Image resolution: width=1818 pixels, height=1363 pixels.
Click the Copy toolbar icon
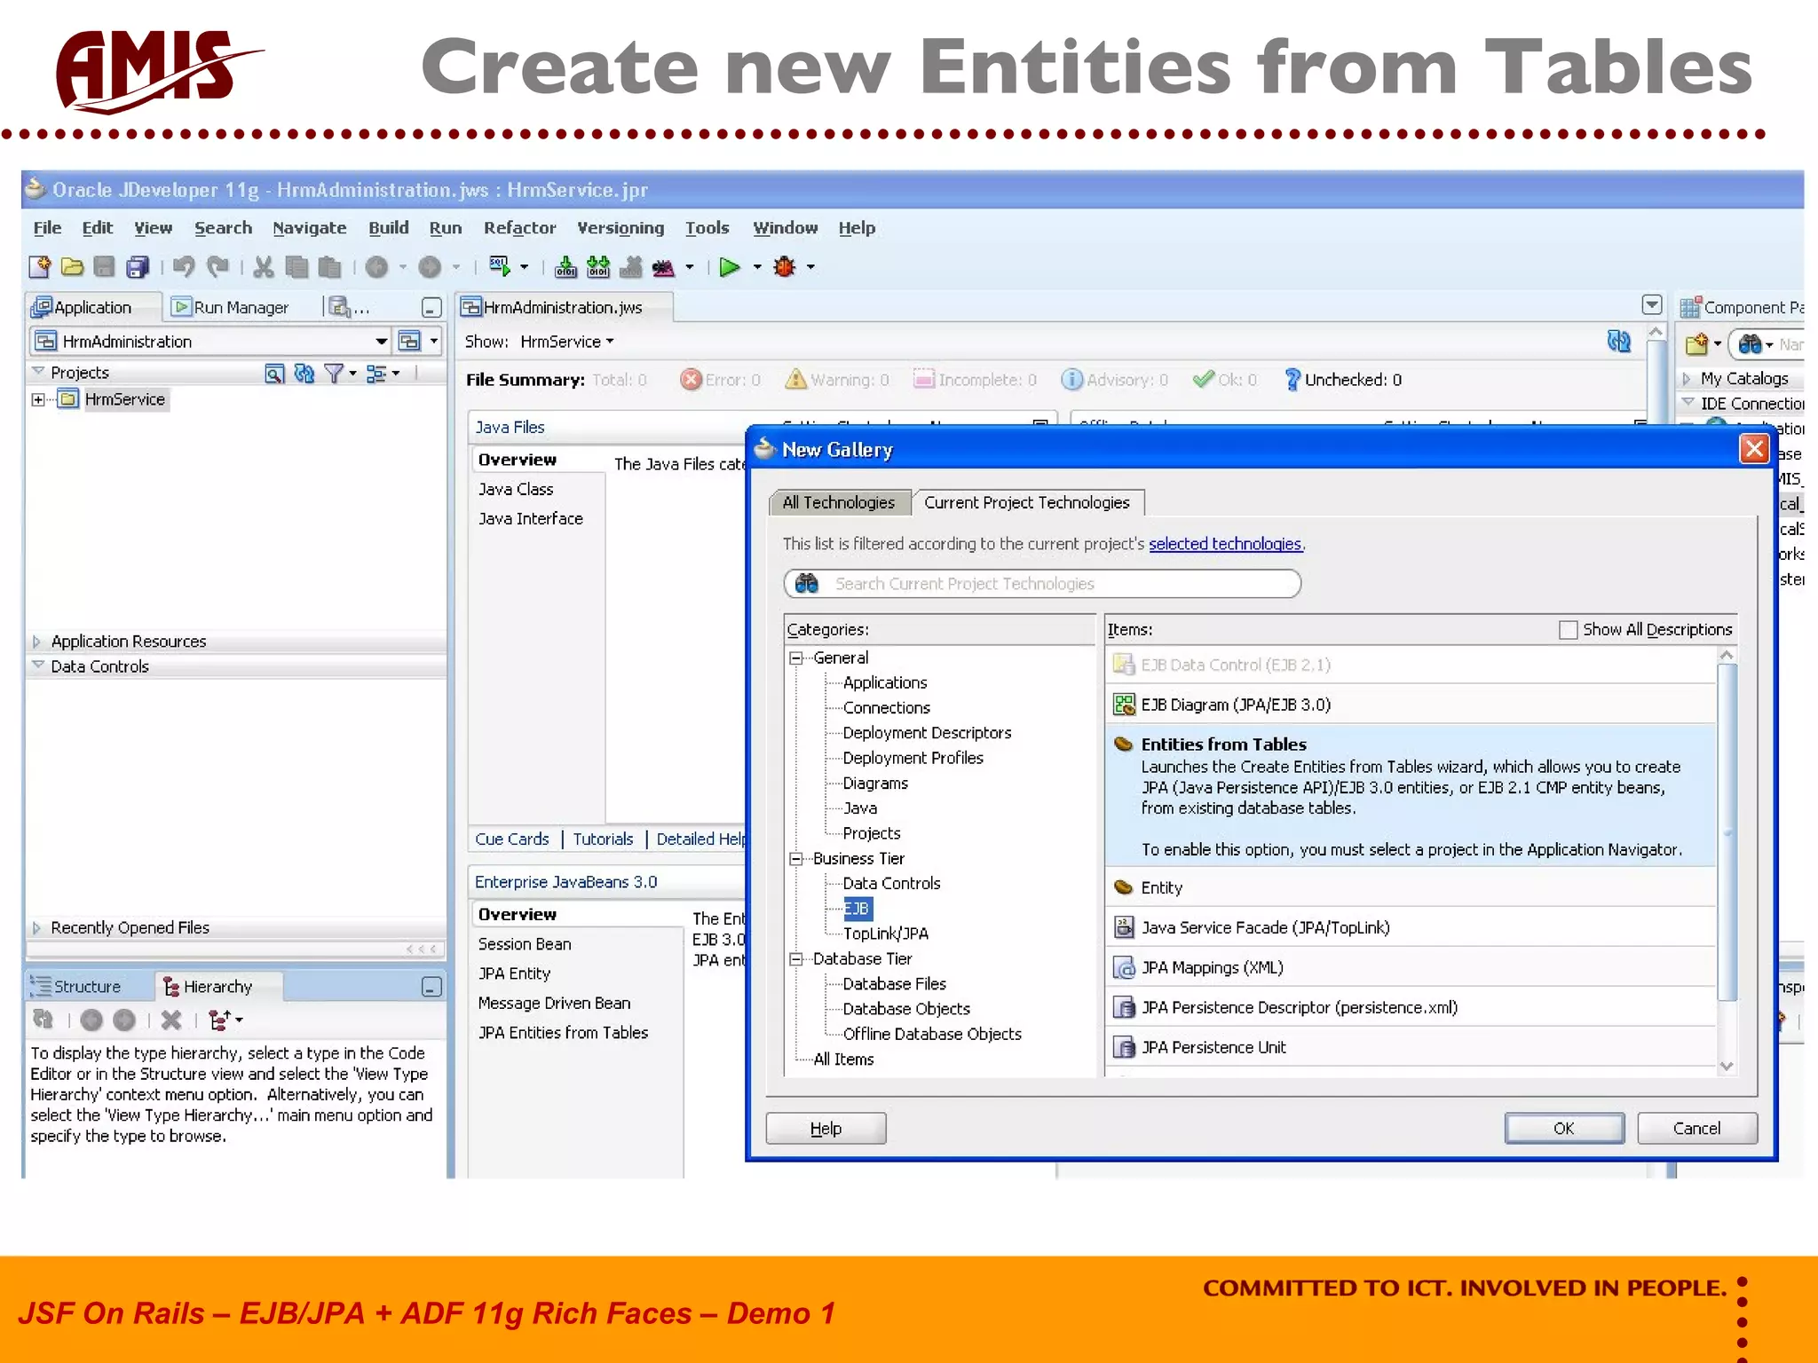pos(296,266)
